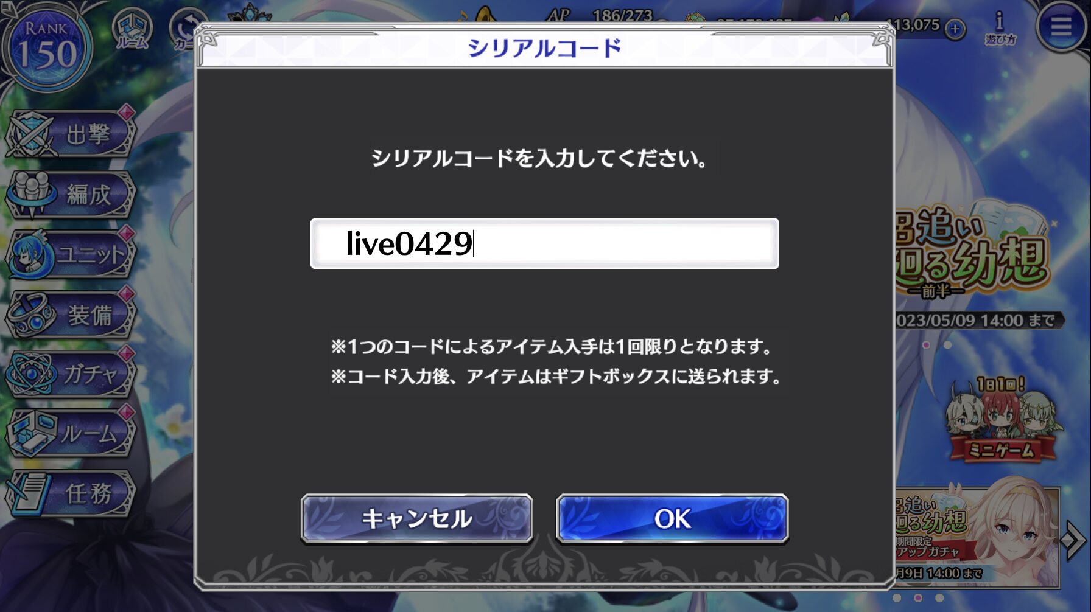1091x612 pixels.
Task: Open the 出撃 sortie menu
Action: coord(70,133)
